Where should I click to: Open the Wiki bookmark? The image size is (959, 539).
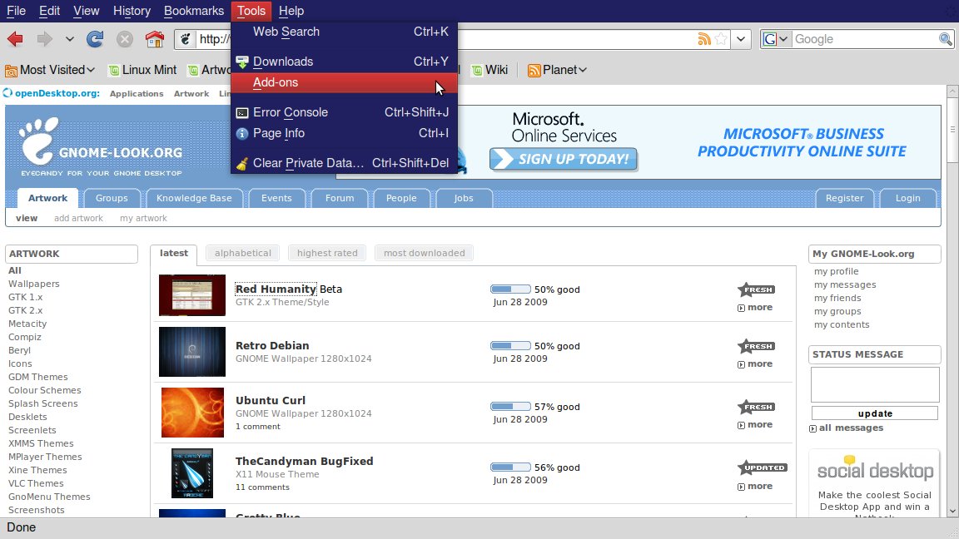pos(489,70)
